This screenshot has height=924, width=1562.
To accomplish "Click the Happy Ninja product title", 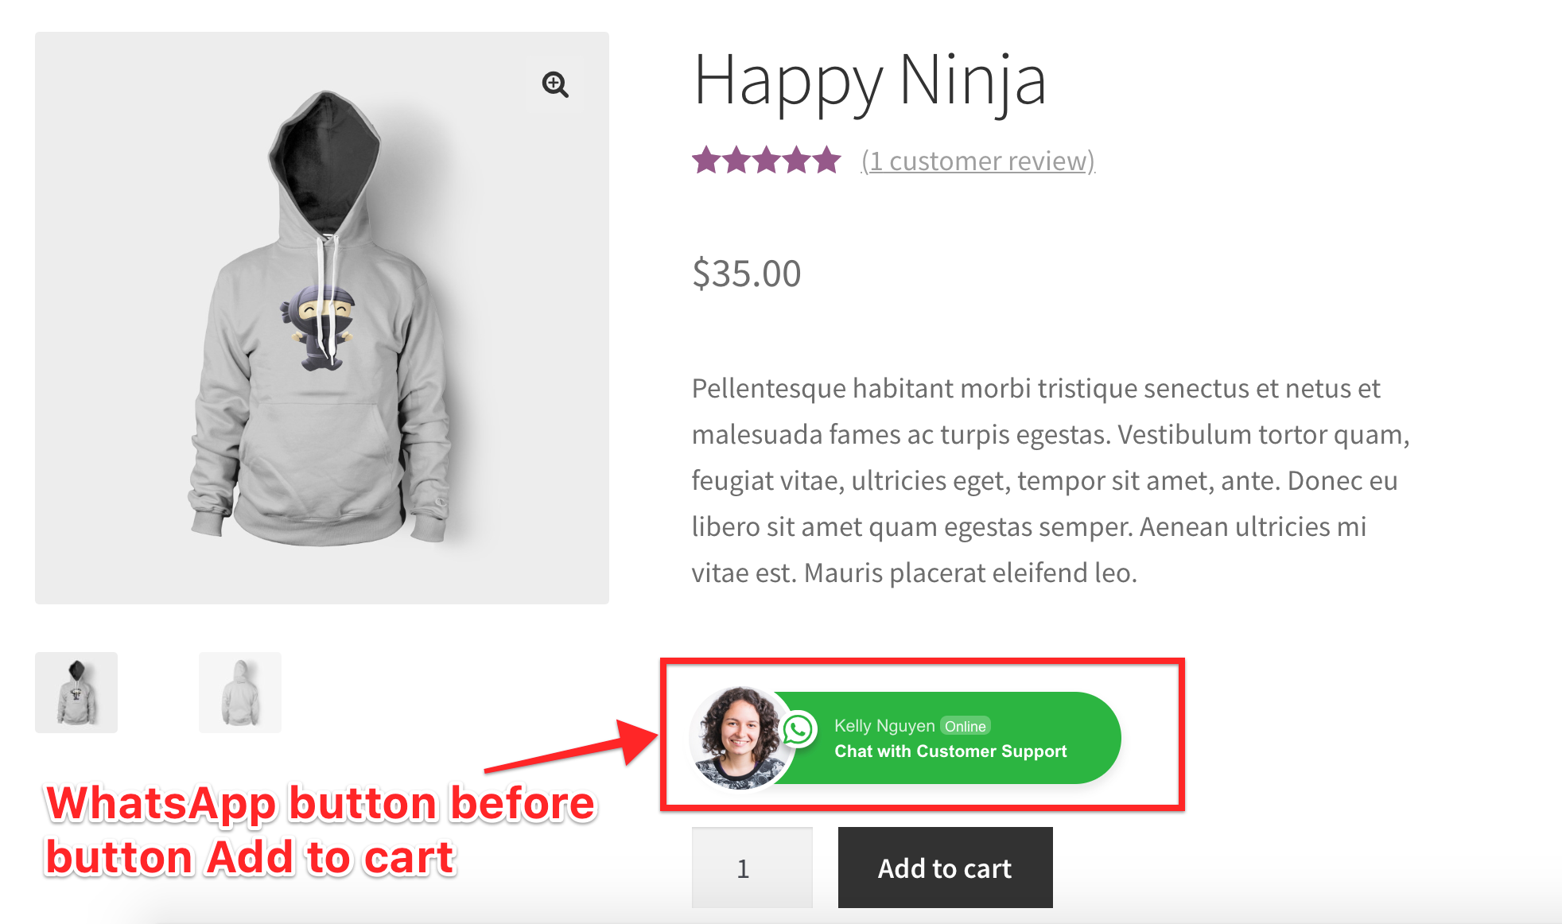I will pyautogui.click(x=869, y=80).
